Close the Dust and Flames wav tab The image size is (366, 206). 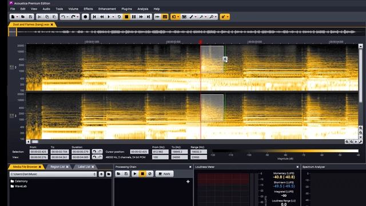coord(52,25)
